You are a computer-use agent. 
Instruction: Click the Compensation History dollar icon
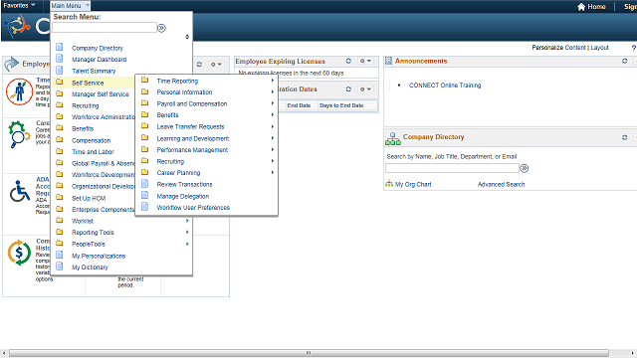tap(19, 253)
